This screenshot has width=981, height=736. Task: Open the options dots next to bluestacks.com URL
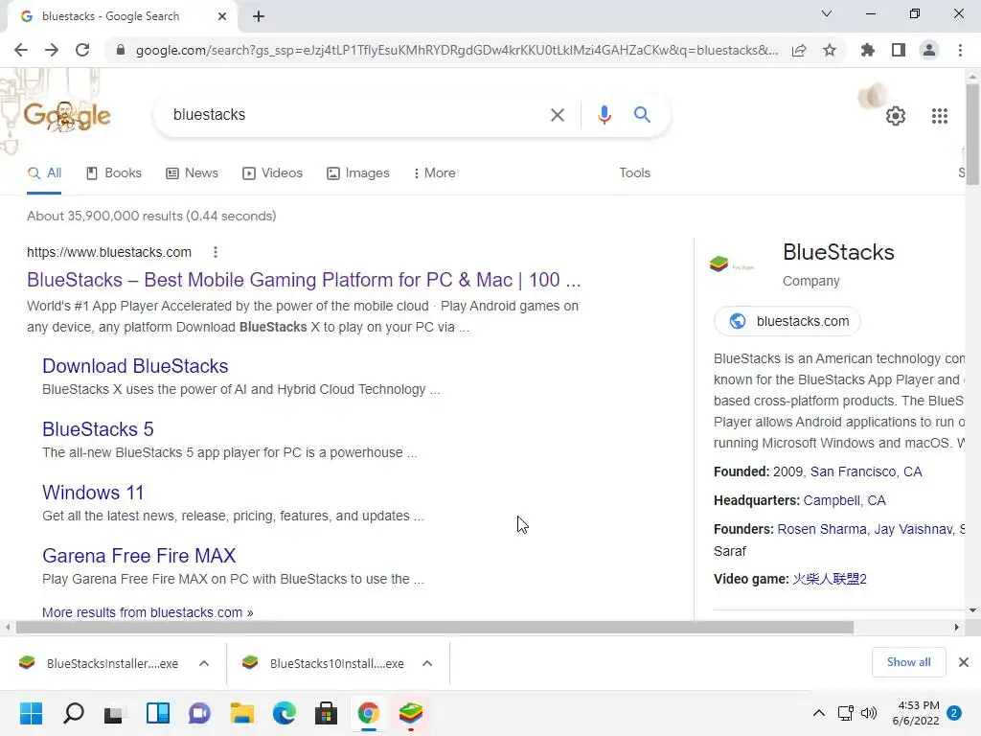216,252
